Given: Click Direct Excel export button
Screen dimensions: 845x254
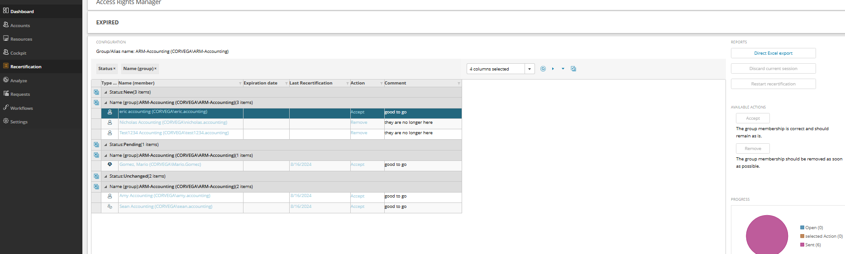Looking at the screenshot, I should (773, 53).
